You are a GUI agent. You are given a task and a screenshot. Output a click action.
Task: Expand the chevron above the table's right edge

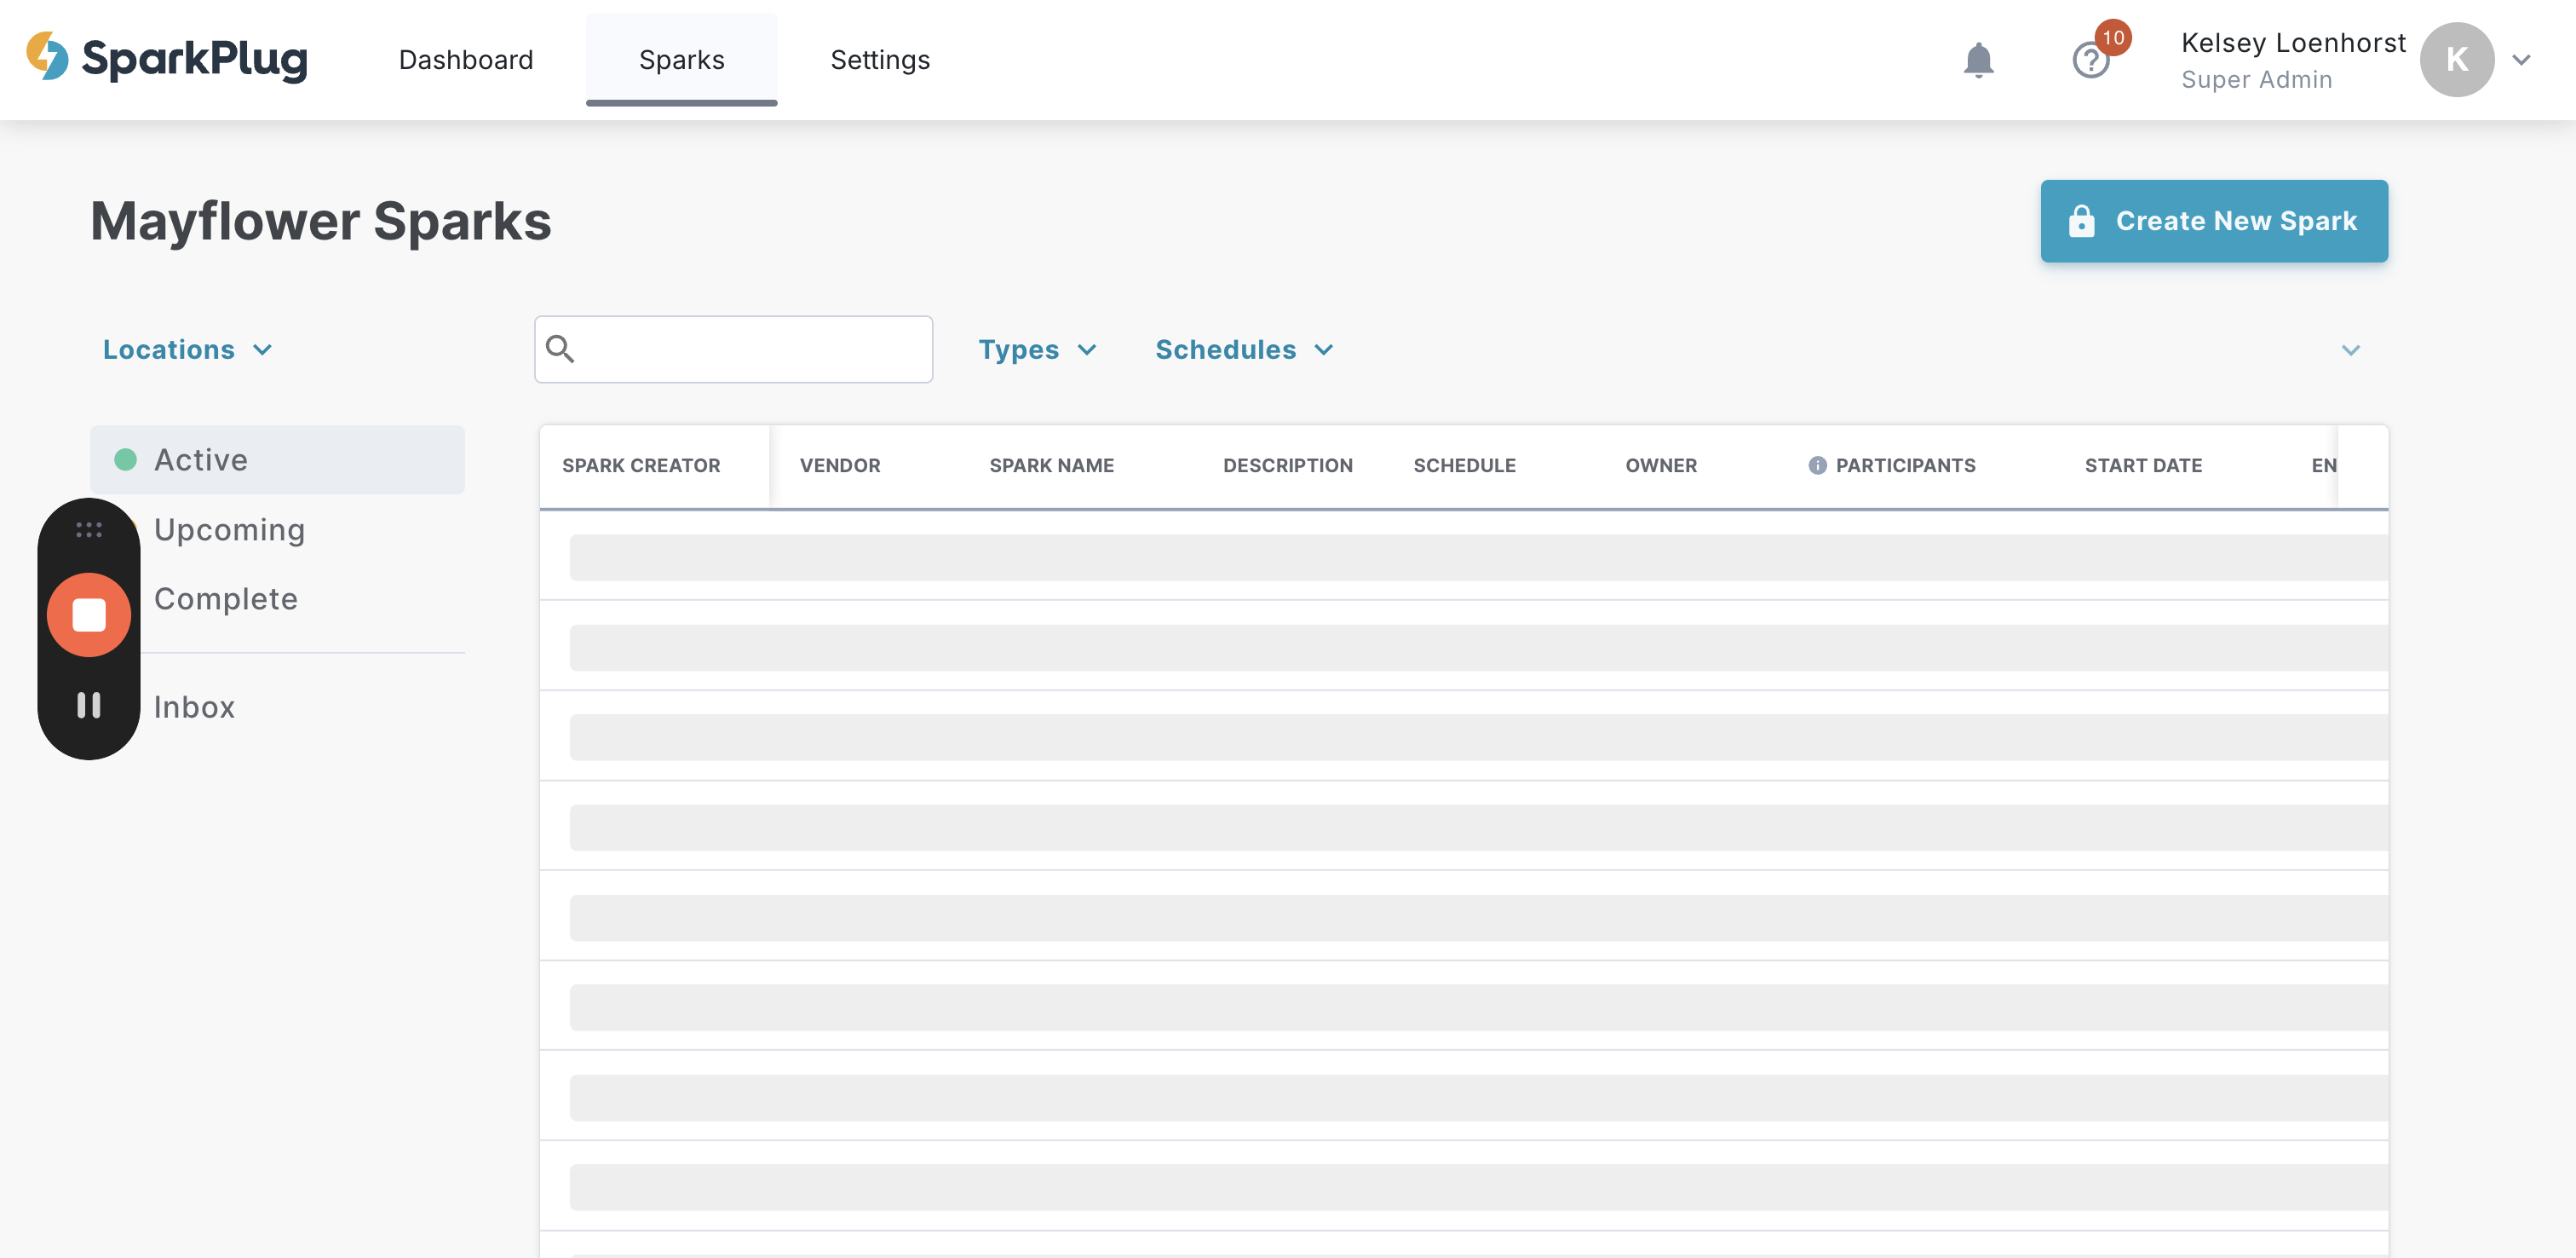[2351, 349]
